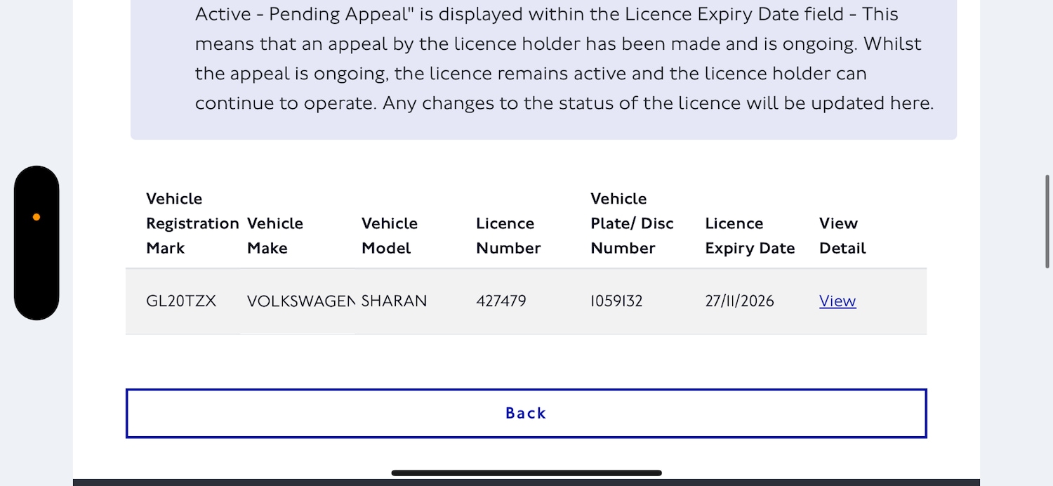This screenshot has width=1053, height=486.
Task: Click the Back button
Action: pyautogui.click(x=526, y=413)
